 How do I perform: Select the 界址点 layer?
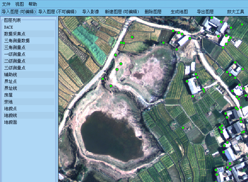click(x=29, y=82)
